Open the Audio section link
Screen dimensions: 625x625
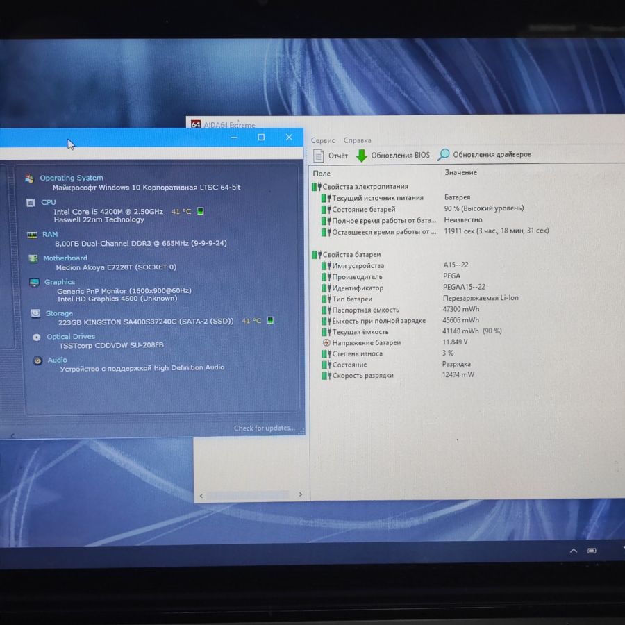tap(58, 360)
